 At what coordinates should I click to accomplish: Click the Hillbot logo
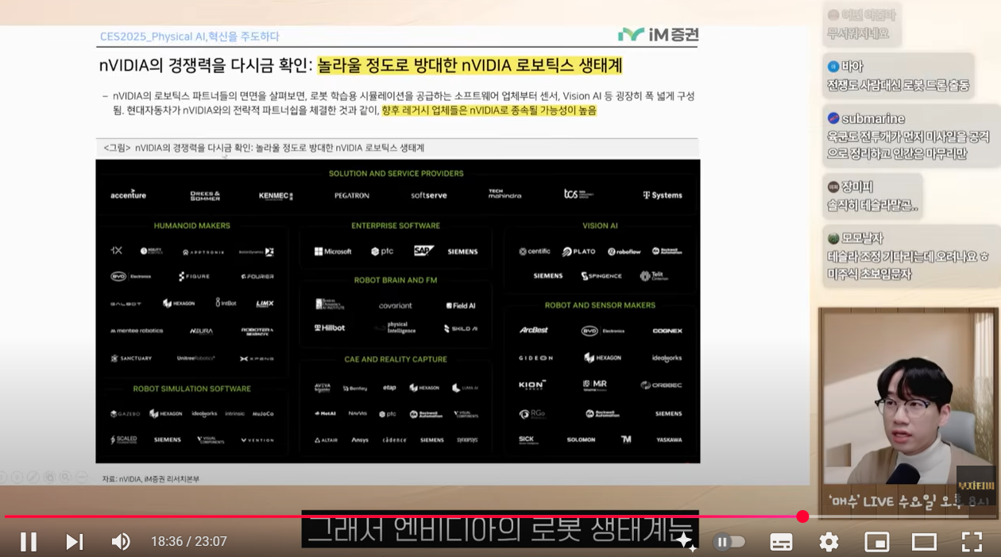pos(330,327)
